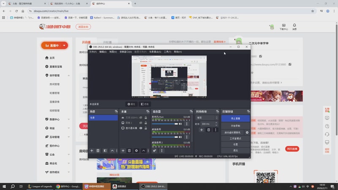Hide the 显示器采集 source via its eye icon
Image resolution: width=338 pixels, height=190 pixels.
(x=141, y=128)
